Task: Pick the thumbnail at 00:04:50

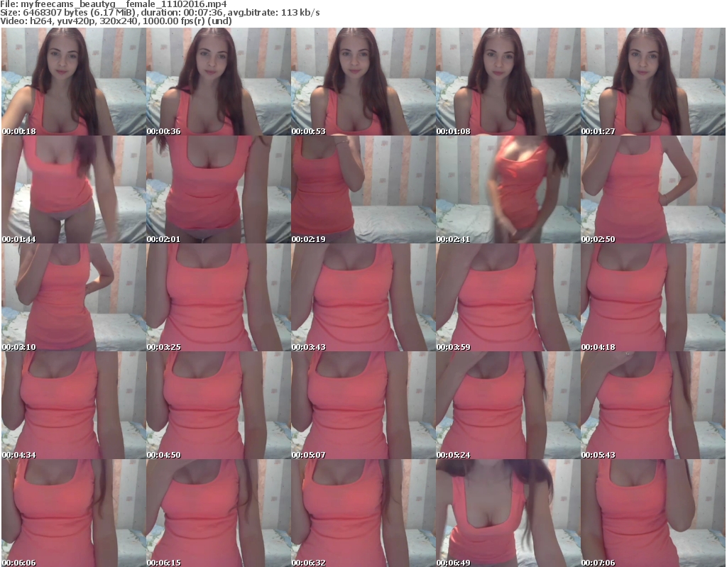Action: pyautogui.click(x=218, y=405)
